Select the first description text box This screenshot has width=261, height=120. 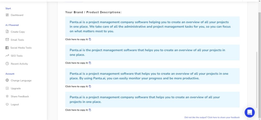[152, 27]
